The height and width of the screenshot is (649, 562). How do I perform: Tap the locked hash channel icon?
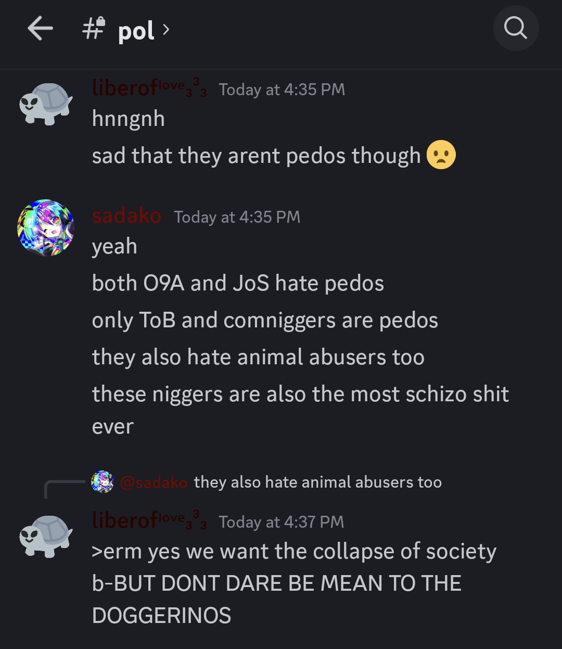pos(94,29)
